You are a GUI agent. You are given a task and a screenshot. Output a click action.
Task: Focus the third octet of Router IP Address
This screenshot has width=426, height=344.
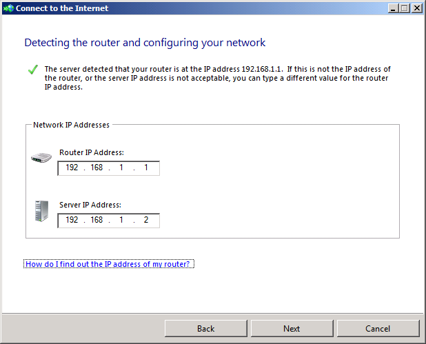point(121,168)
